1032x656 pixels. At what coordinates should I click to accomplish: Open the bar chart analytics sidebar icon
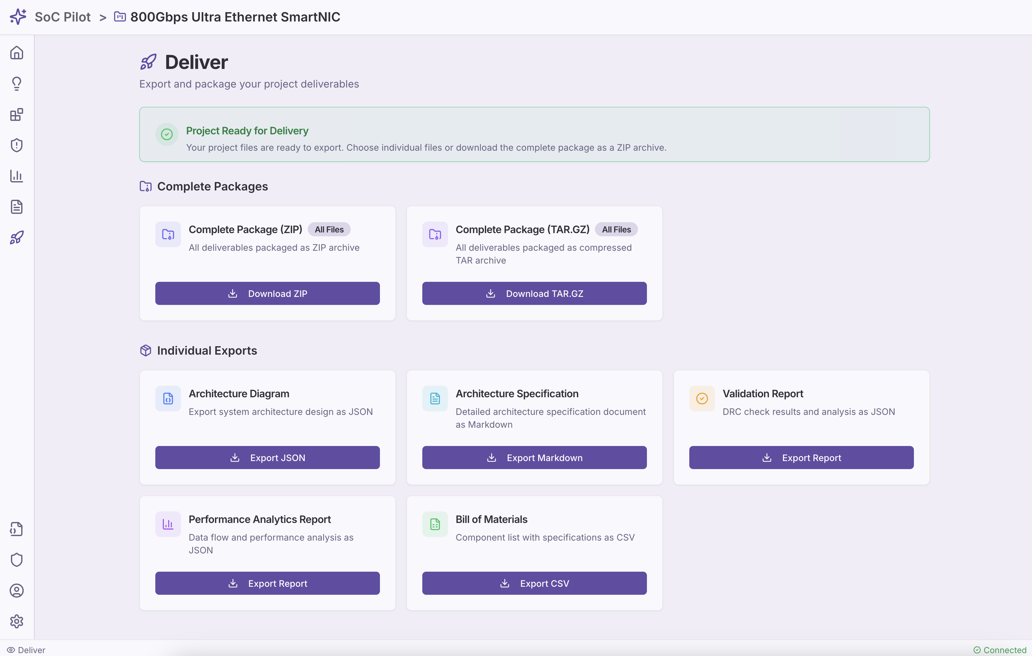[x=16, y=176]
